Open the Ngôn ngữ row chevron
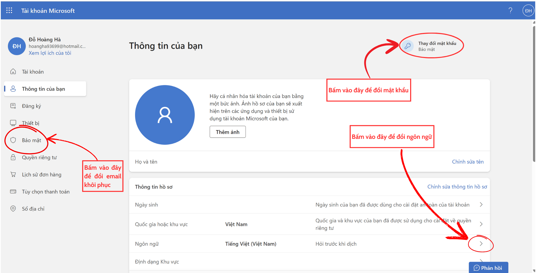 pos(481,244)
